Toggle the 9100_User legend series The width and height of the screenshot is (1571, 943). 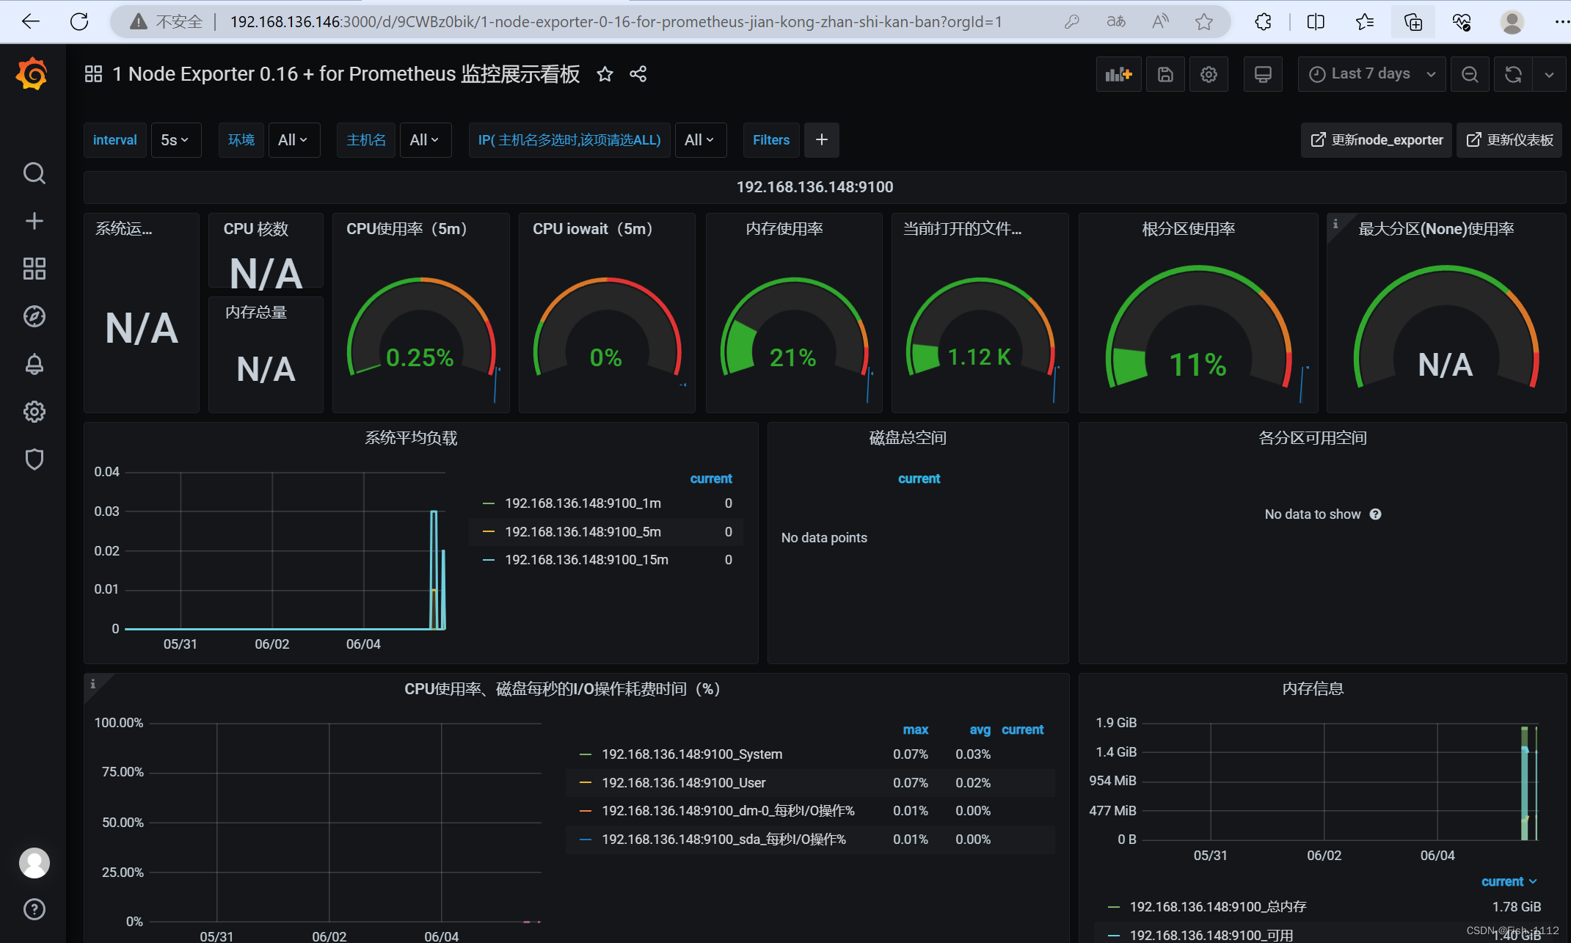pos(683,783)
